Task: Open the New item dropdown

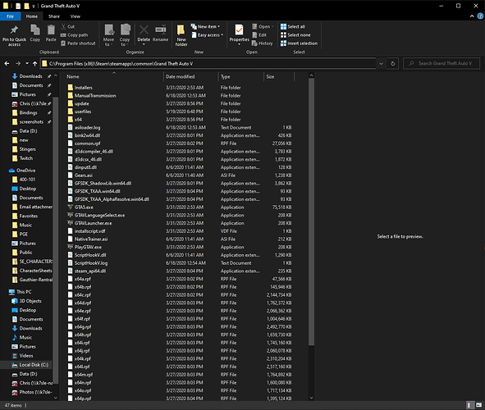Action: [x=205, y=26]
